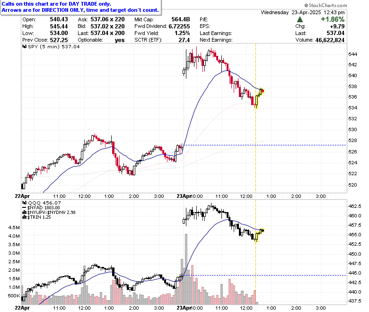Screen dimensions: 369x312
Task: Click the Last Earnings label
Action: pyautogui.click(x=216, y=33)
